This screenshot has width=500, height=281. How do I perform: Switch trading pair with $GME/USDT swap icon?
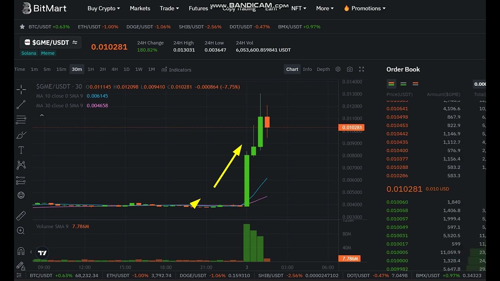[x=75, y=42]
